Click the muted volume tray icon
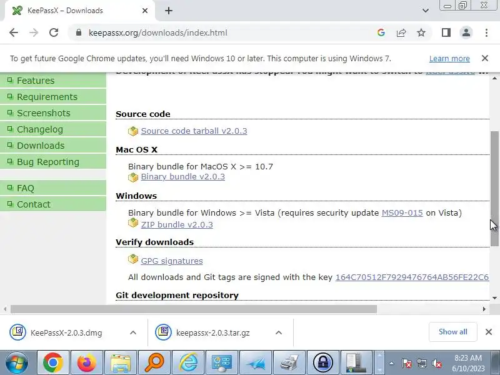The image size is (500, 375). [x=436, y=363]
